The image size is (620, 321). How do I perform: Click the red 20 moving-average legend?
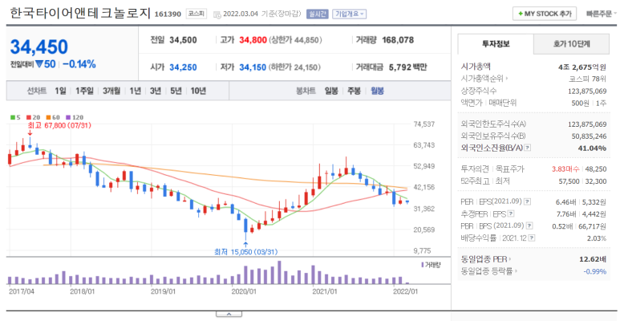pyautogui.click(x=31, y=117)
